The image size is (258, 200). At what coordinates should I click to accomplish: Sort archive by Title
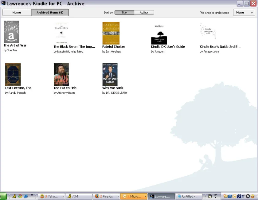[124, 13]
